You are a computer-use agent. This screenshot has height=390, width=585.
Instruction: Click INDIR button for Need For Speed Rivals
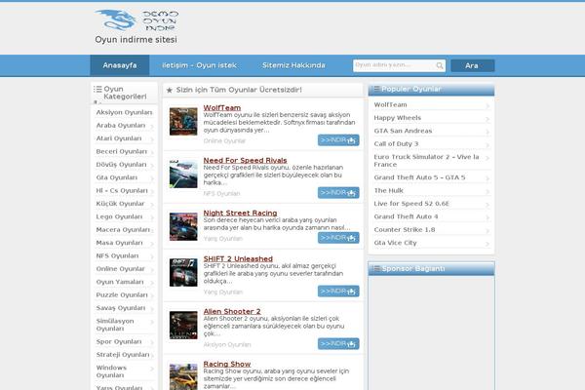tap(338, 193)
